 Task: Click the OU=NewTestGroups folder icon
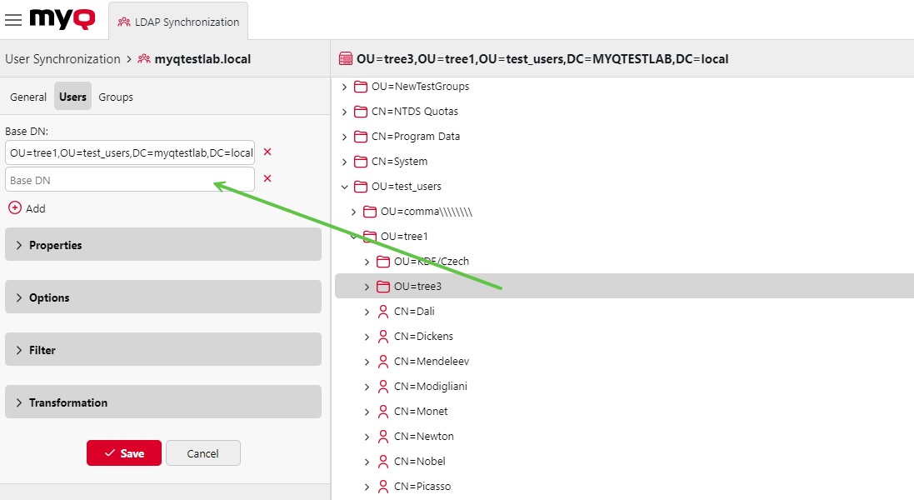coord(361,87)
